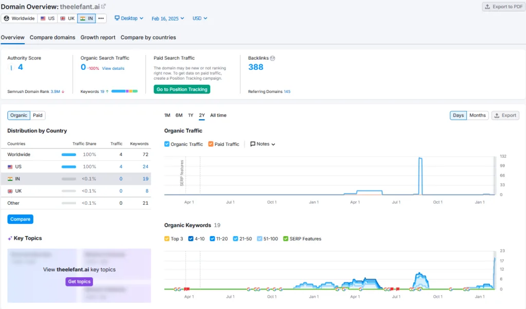This screenshot has width=526, height=309.
Task: Expand Notes dropdown
Action: [x=262, y=144]
